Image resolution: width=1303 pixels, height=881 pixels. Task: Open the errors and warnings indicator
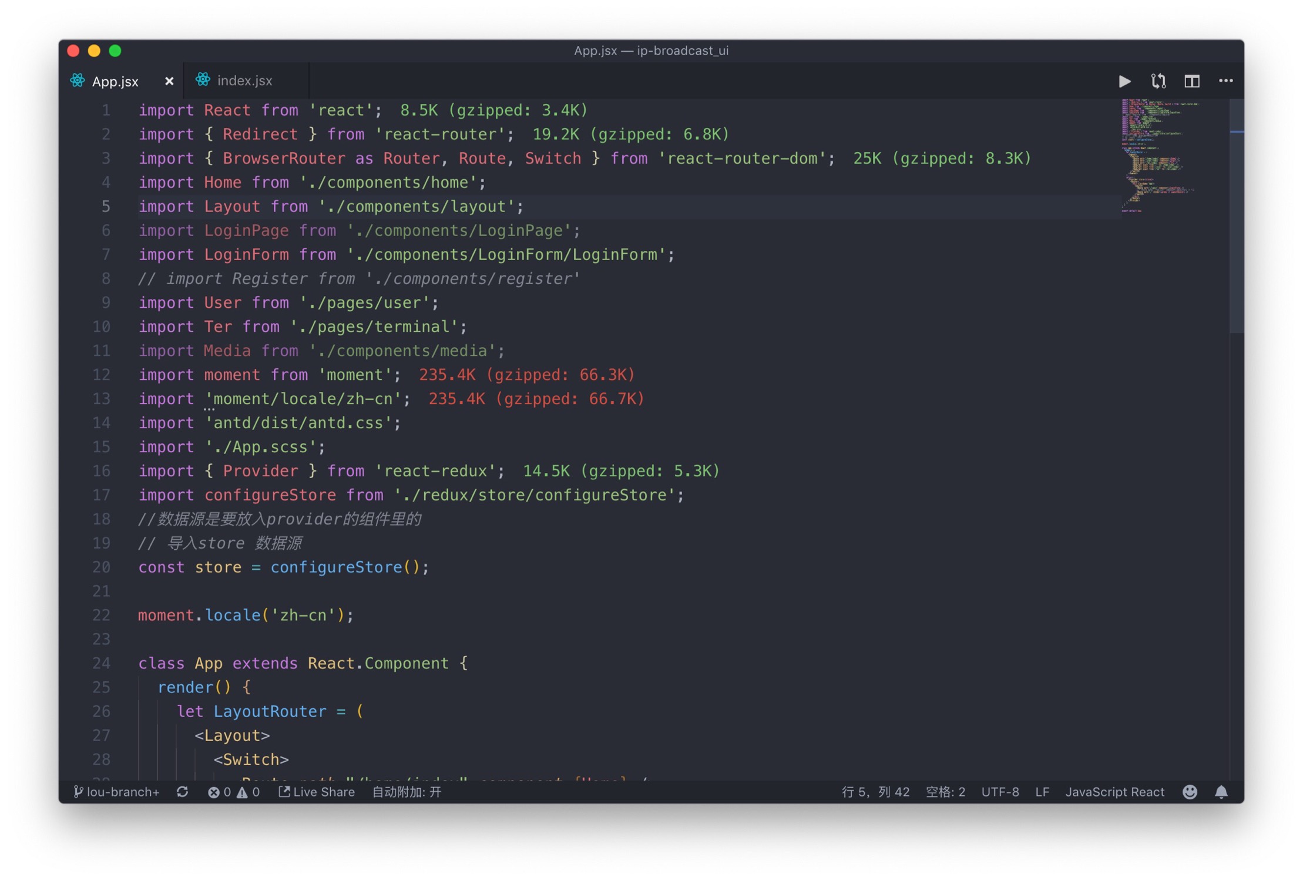tap(233, 792)
